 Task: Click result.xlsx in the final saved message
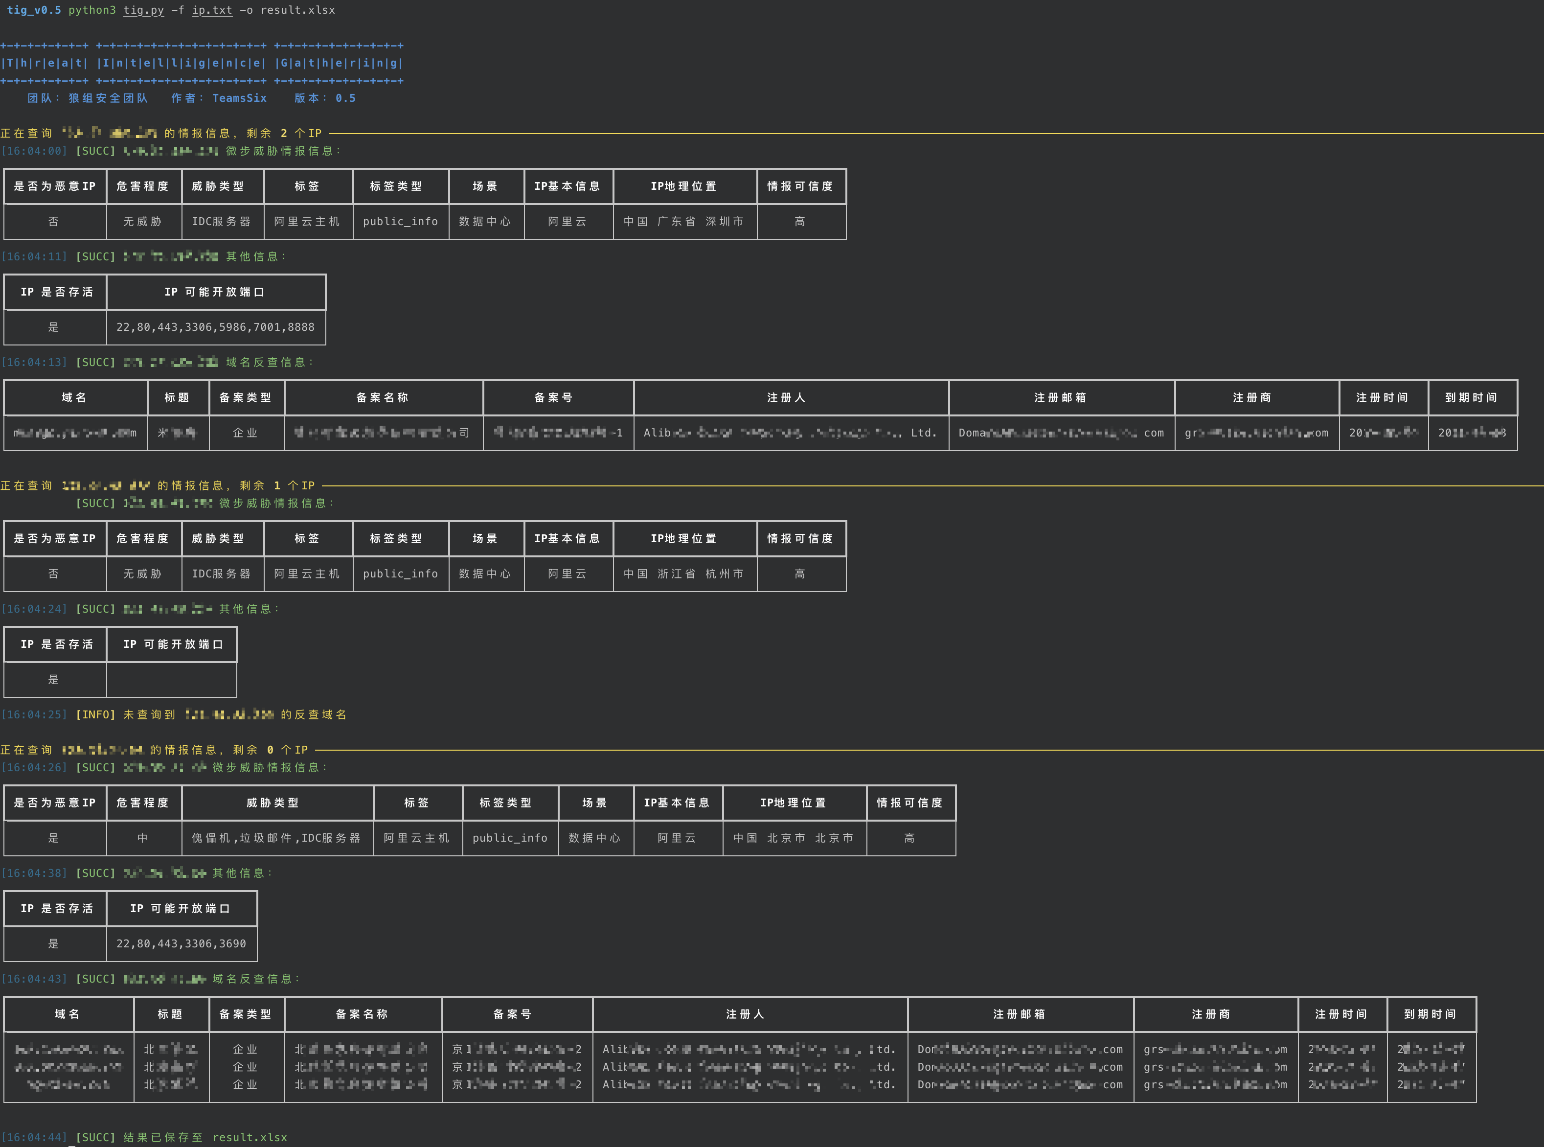249,1137
